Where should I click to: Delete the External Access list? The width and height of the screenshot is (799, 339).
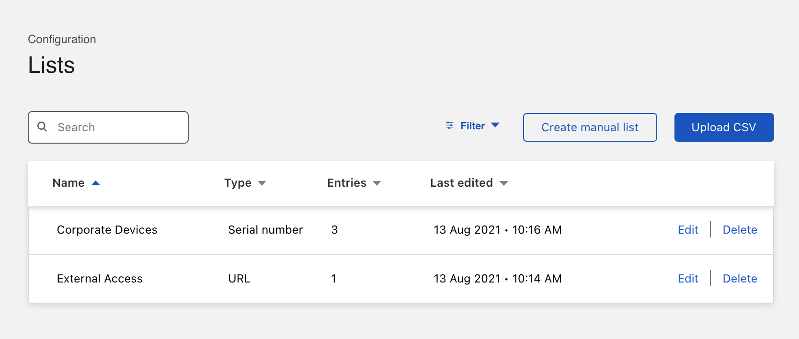[740, 279]
